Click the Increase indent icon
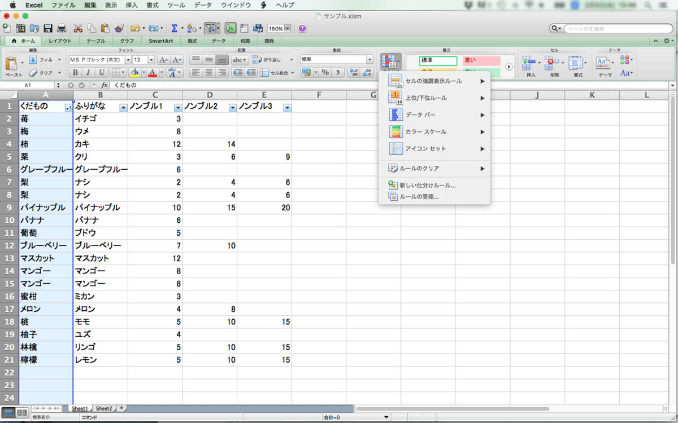678x423 pixels. (x=251, y=72)
